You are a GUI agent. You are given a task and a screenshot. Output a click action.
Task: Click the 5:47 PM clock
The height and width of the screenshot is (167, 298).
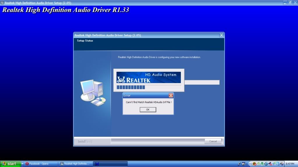290,164
